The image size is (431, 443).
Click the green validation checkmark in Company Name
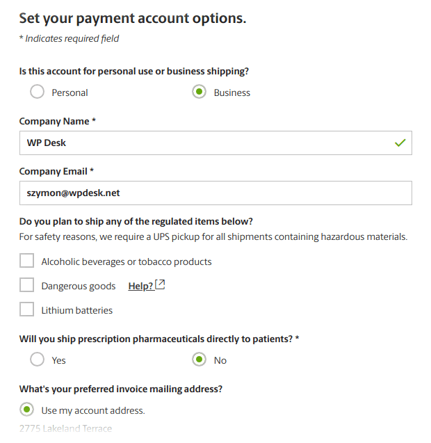click(x=400, y=143)
